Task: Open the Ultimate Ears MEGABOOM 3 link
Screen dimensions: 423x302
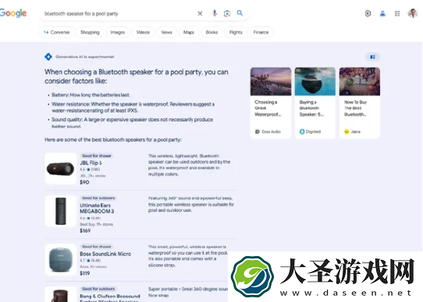Action: point(97,209)
